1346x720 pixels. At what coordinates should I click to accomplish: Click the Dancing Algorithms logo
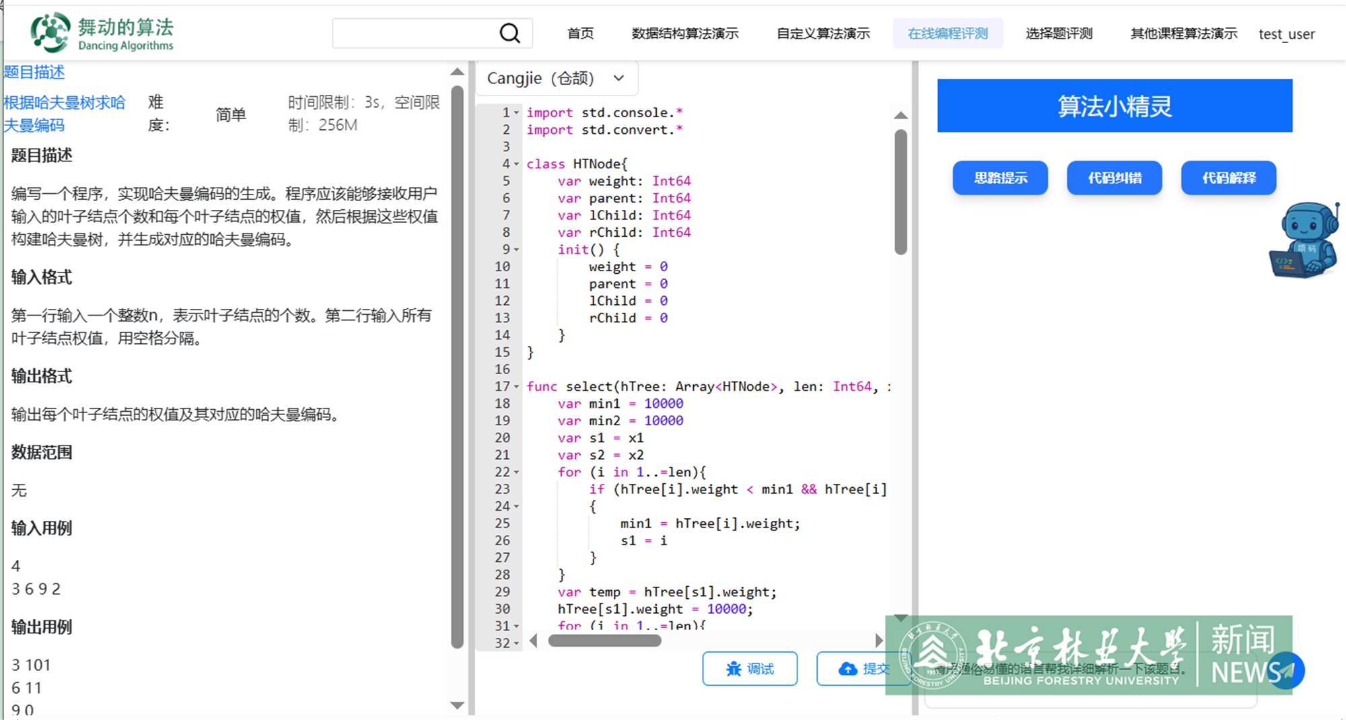tap(102, 33)
